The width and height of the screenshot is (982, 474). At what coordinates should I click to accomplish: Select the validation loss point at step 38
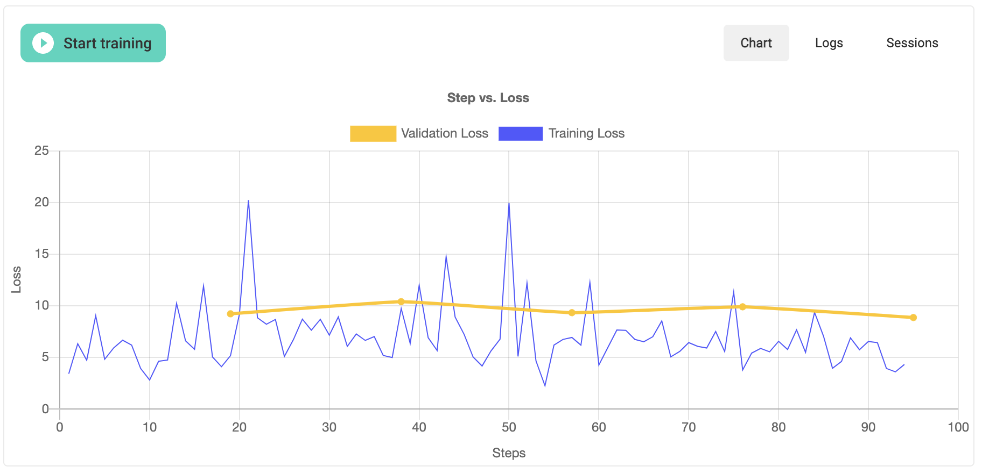401,302
